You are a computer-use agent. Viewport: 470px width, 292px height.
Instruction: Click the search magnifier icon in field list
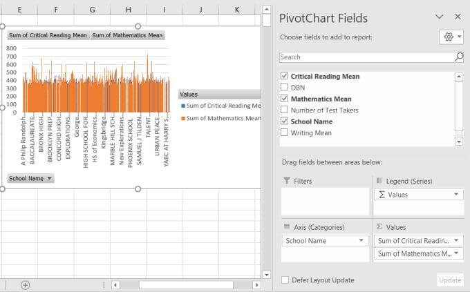(458, 57)
